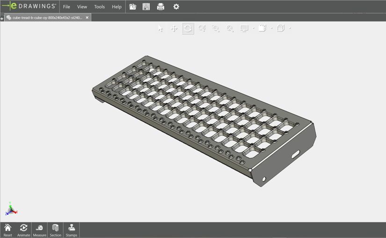Toggle the Rotate view tool

point(188,28)
